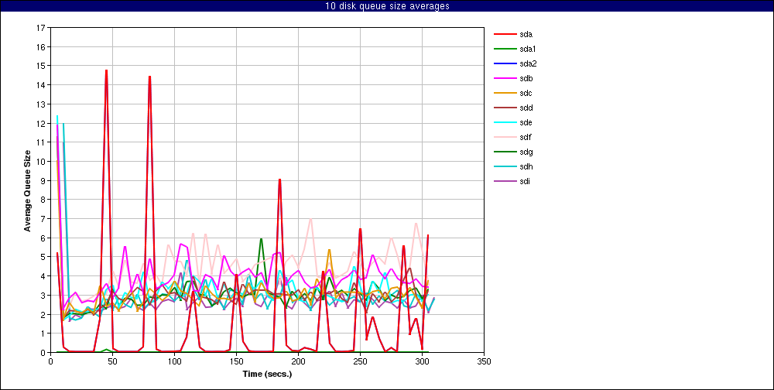Select the sdd legend label

click(526, 108)
